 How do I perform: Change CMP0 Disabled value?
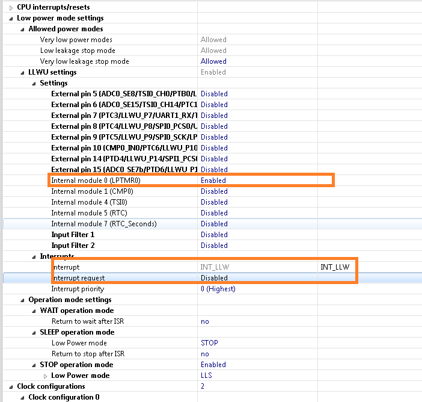(x=214, y=191)
